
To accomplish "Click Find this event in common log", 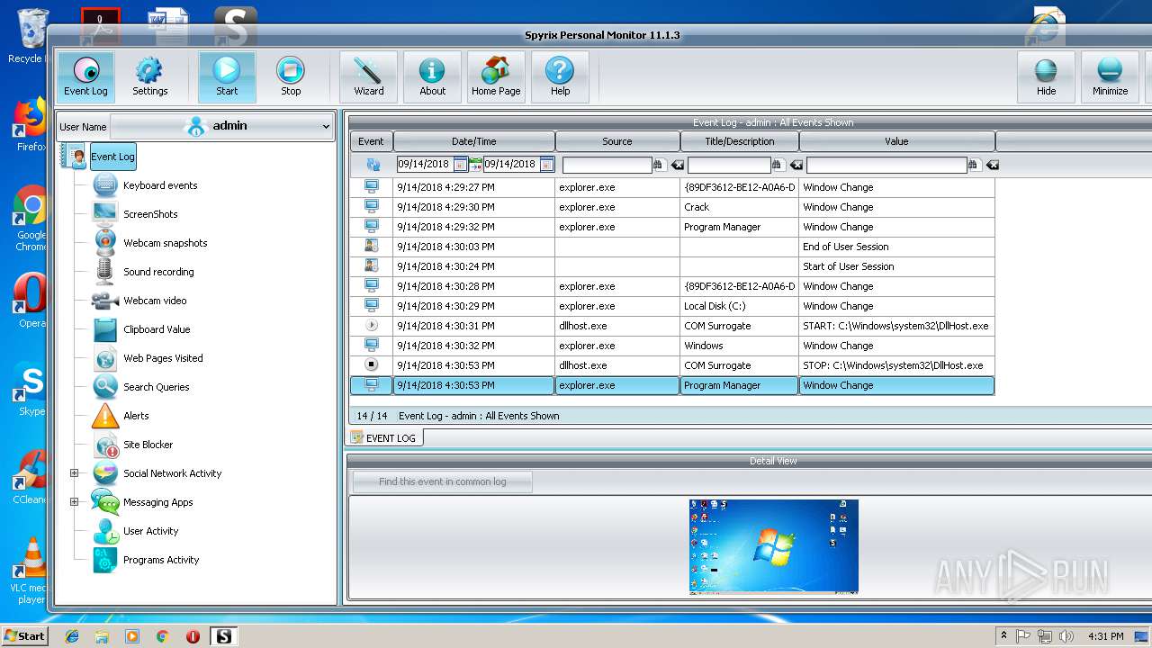I will [442, 481].
